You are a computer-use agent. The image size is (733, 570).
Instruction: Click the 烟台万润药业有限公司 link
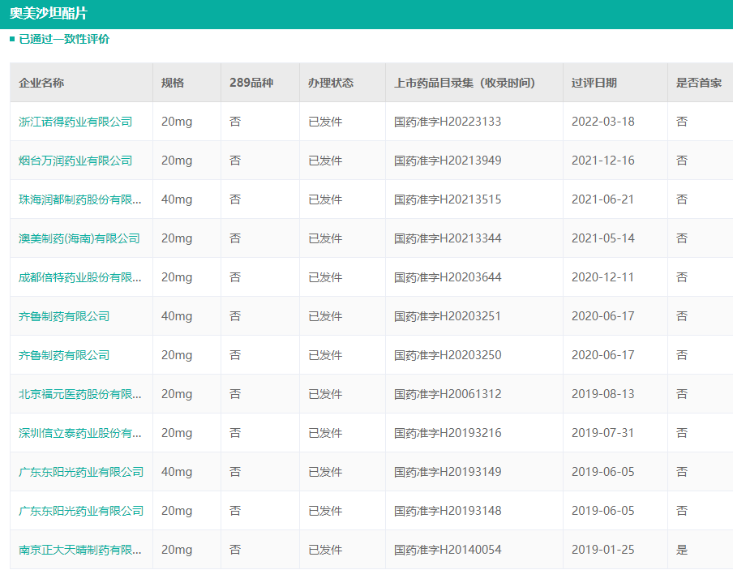coord(75,161)
